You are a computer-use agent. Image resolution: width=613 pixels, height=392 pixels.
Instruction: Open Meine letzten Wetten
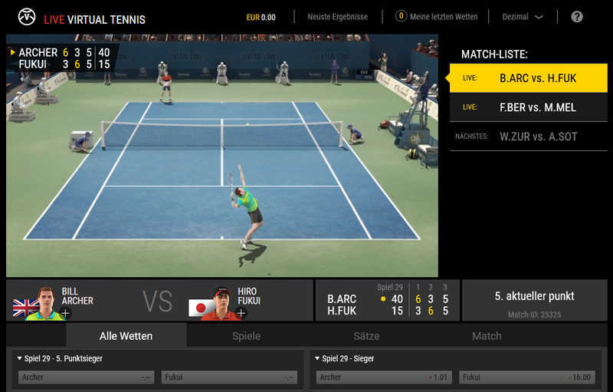click(444, 17)
